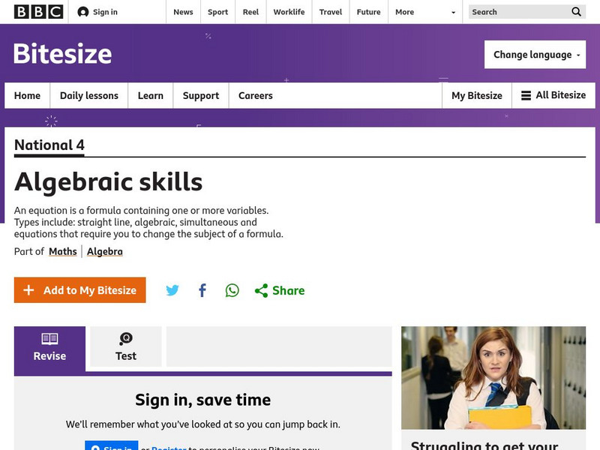The image size is (600, 450).
Task: Click the All Bitesize hamburger icon
Action: point(526,95)
